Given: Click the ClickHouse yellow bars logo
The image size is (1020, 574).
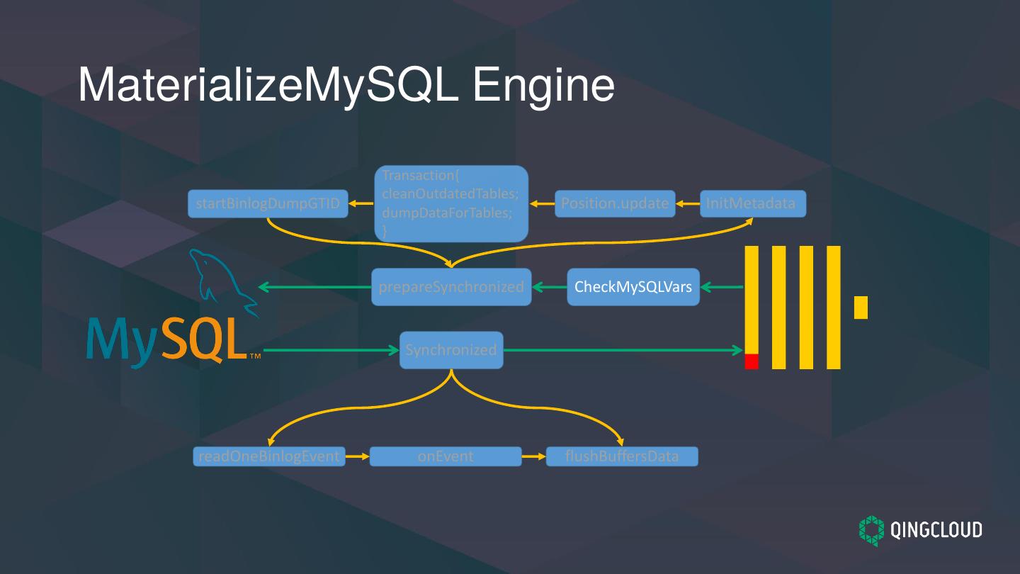Looking at the screenshot, I should coord(806,308).
